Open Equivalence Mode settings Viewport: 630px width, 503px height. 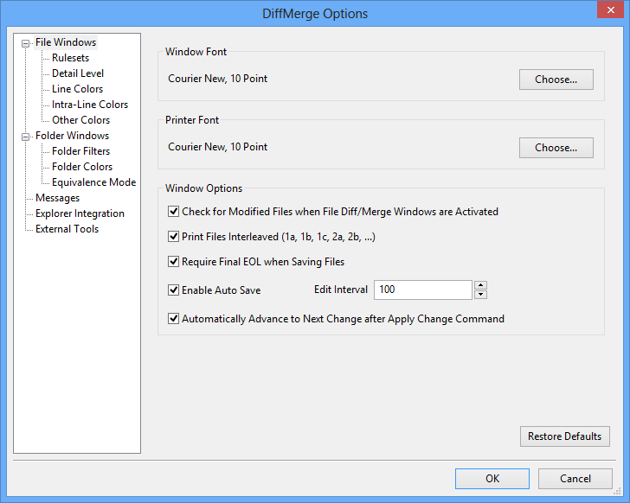pos(93,182)
